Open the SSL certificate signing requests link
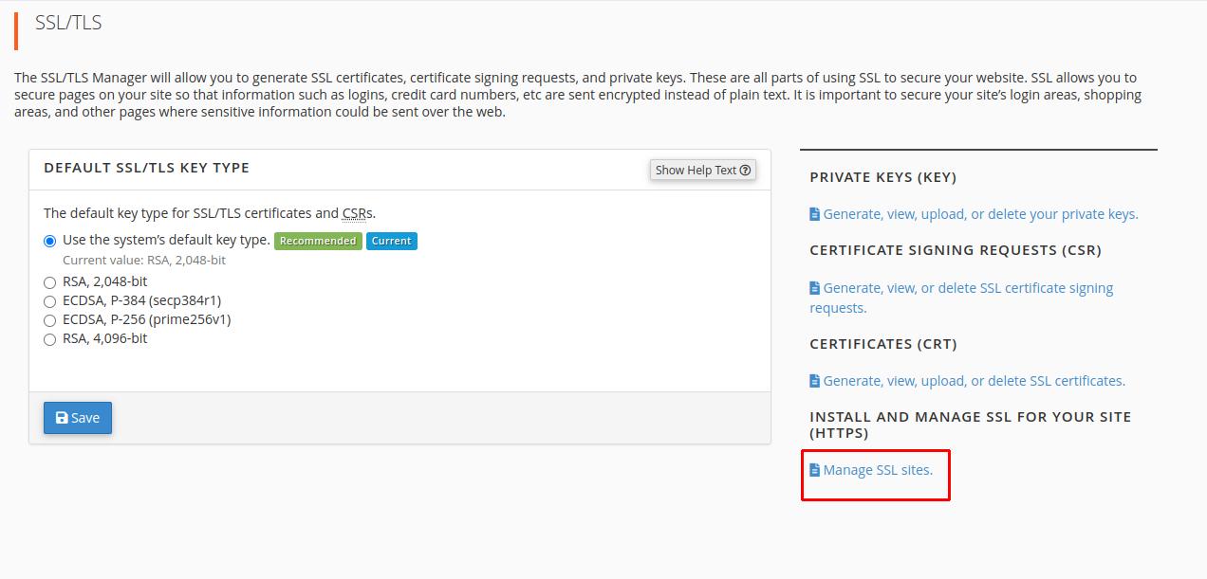1207x579 pixels. pyautogui.click(x=968, y=288)
